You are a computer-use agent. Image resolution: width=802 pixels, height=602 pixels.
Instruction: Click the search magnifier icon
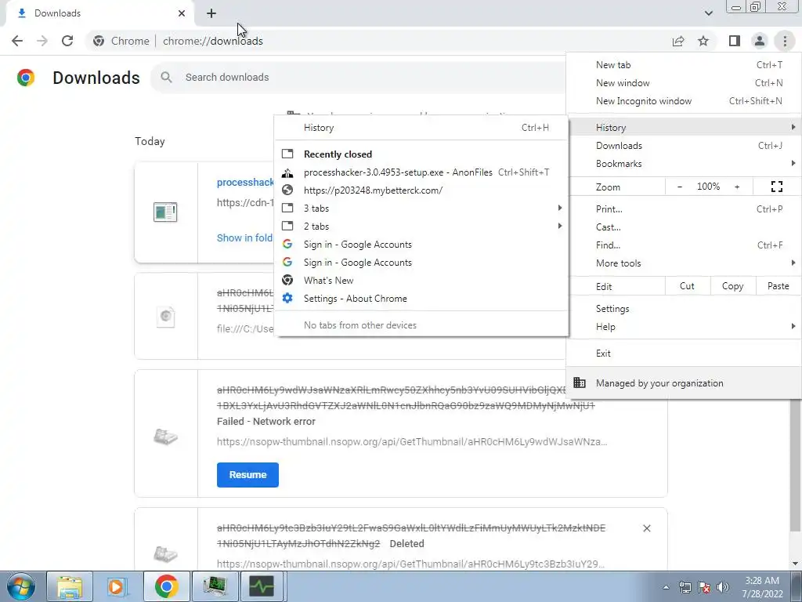[166, 78]
